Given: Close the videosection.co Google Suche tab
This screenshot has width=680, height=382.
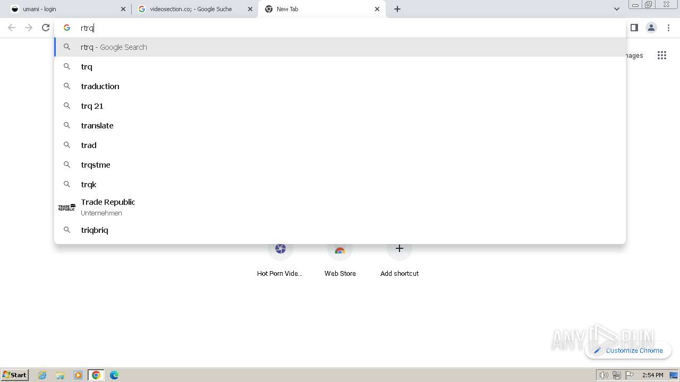Looking at the screenshot, I should click(250, 9).
